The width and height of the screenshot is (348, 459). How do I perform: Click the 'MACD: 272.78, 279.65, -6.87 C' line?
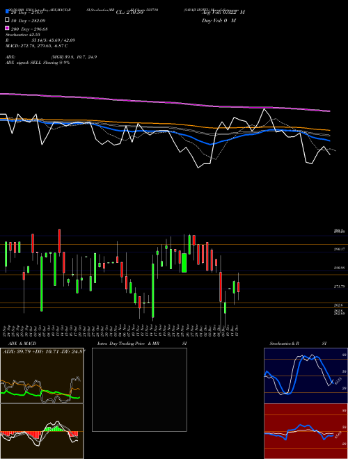coord(37,46)
